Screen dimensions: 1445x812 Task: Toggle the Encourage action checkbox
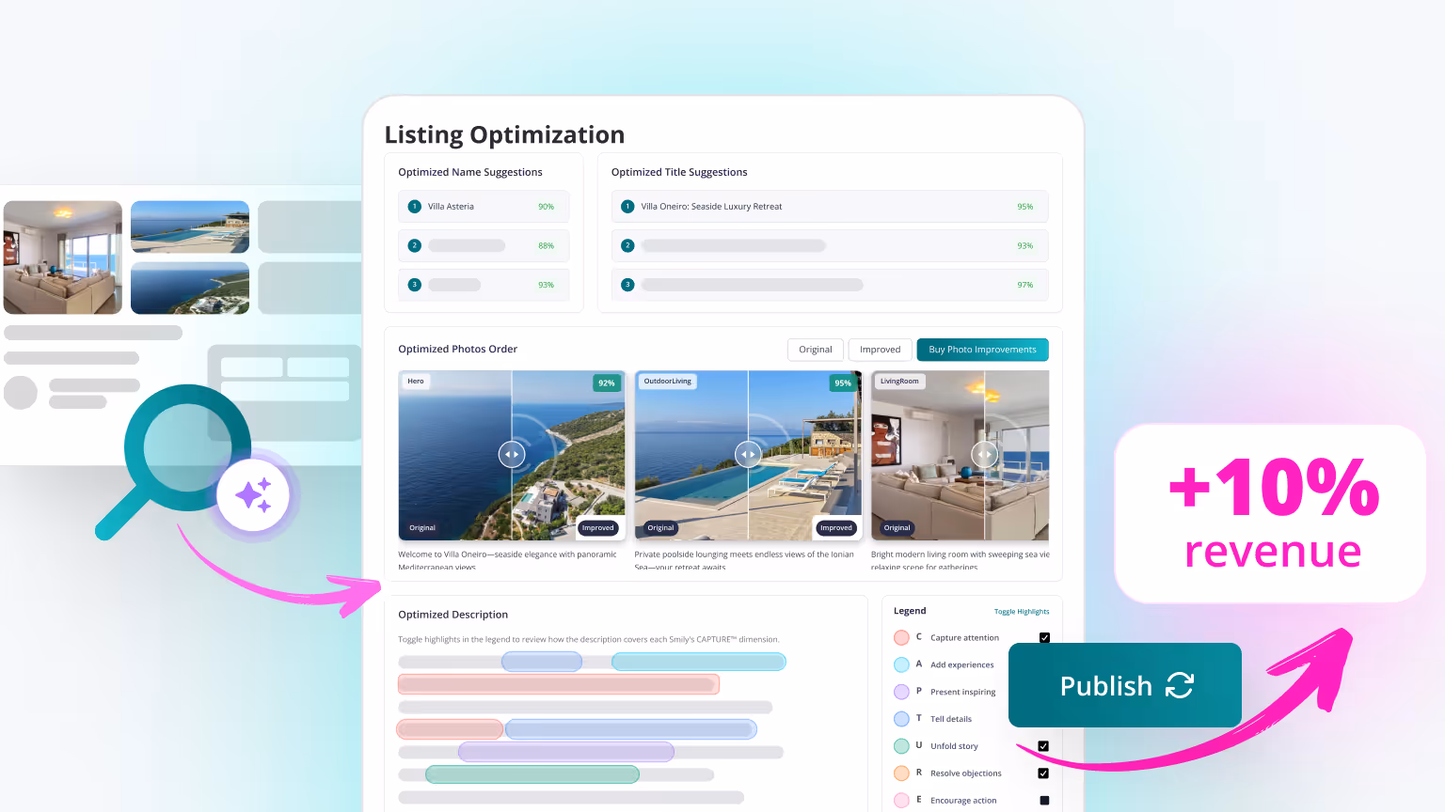click(1044, 801)
